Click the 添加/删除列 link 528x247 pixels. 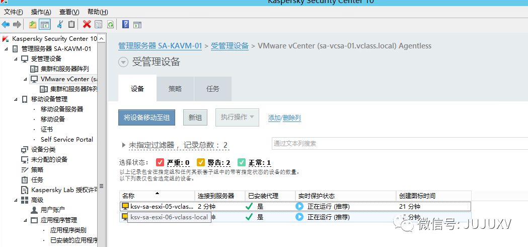pyautogui.click(x=284, y=118)
